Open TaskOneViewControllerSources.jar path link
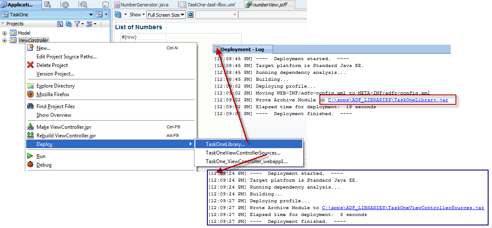Image resolution: width=492 pixels, height=228 pixels. pos(403,208)
